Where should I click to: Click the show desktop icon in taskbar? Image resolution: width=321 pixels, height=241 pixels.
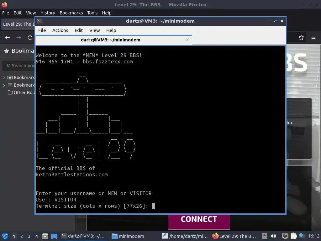[54, 236]
